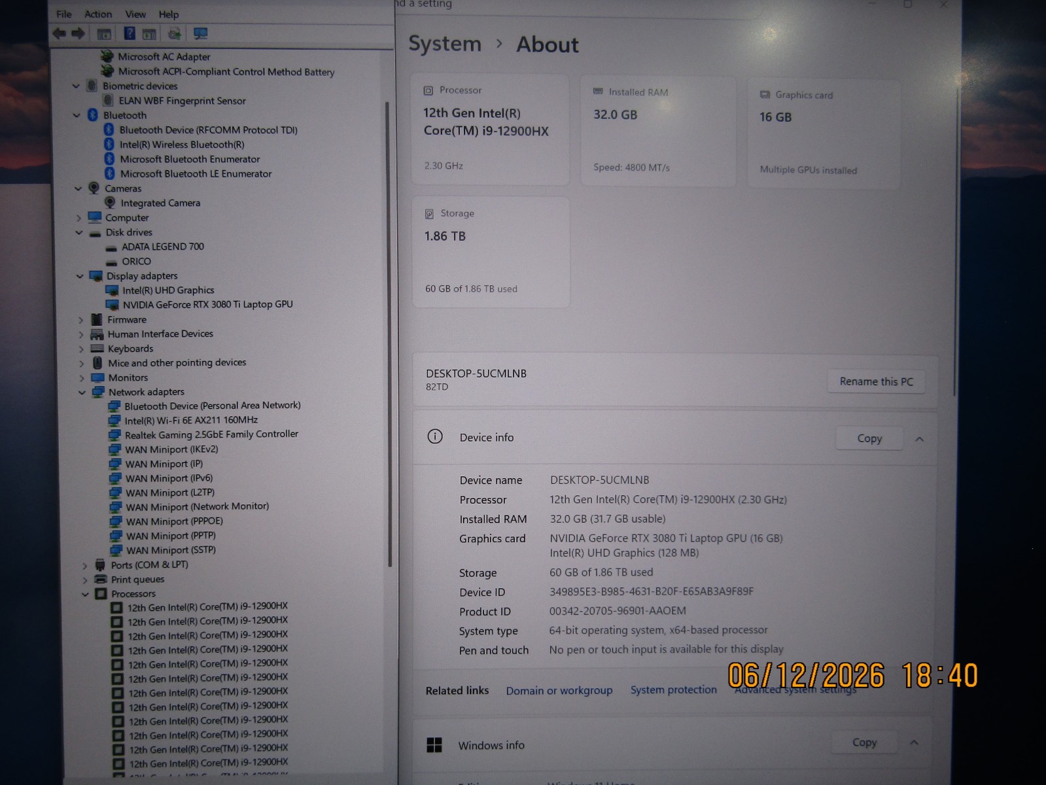Open the Domain or workgroup link
Viewport: 1046px width, 785px height.
(x=559, y=690)
